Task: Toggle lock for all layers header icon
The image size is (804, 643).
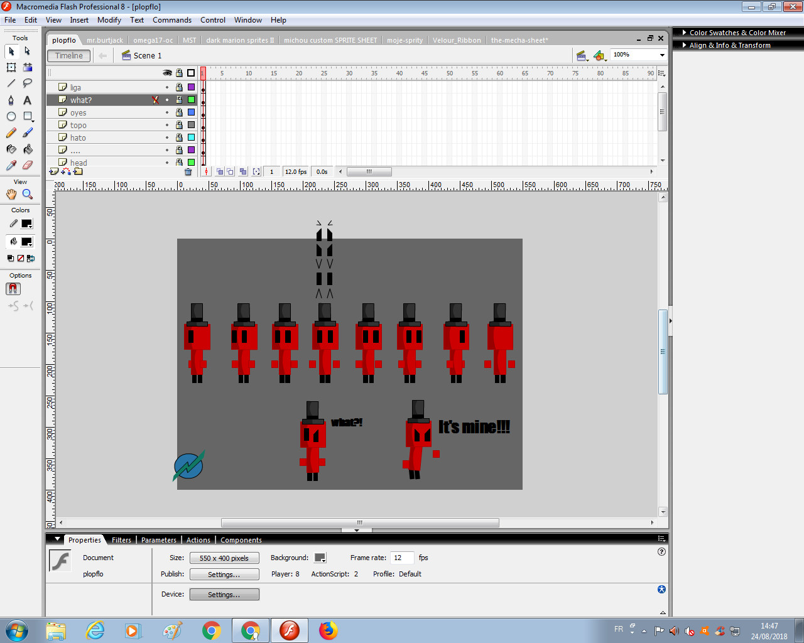Action: pyautogui.click(x=180, y=73)
